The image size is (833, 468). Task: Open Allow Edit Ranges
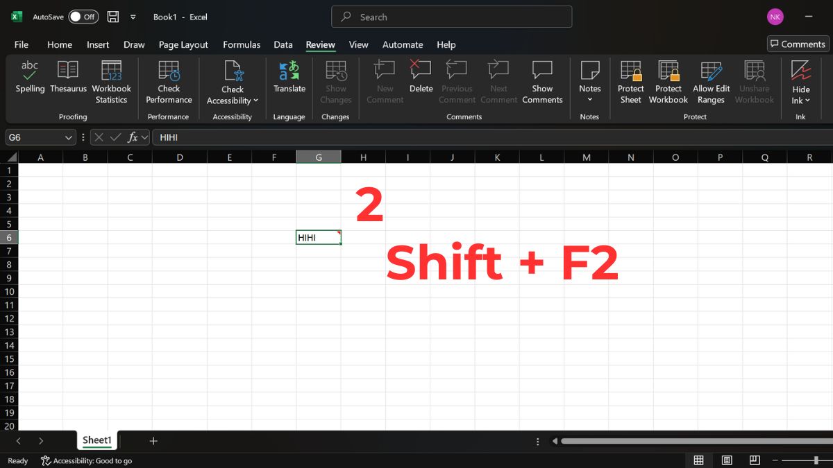pos(711,78)
